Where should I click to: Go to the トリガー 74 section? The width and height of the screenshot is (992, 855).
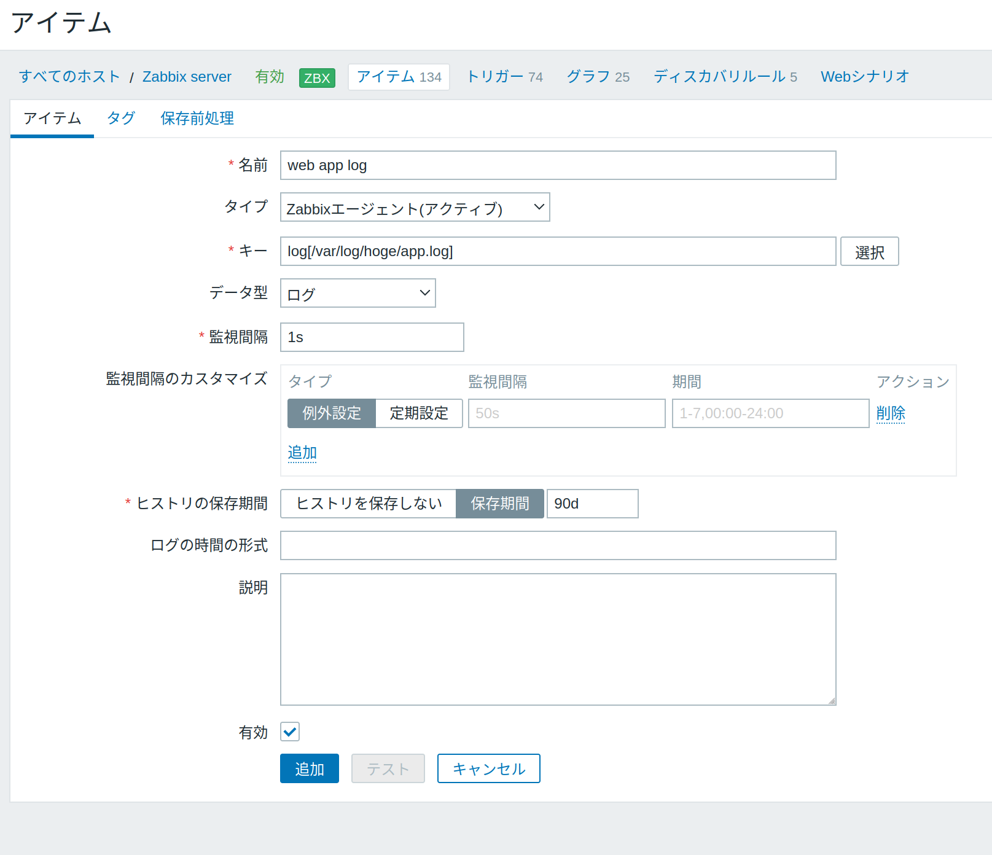click(502, 76)
